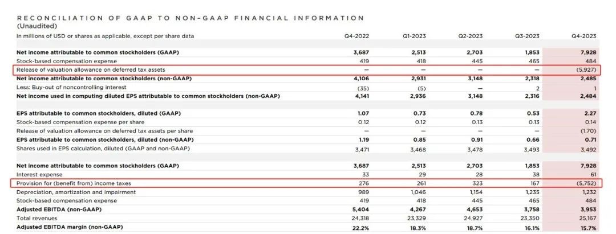This screenshot has height=234, width=616.
Task: Click the 25,167 total revenues value
Action: point(586,219)
